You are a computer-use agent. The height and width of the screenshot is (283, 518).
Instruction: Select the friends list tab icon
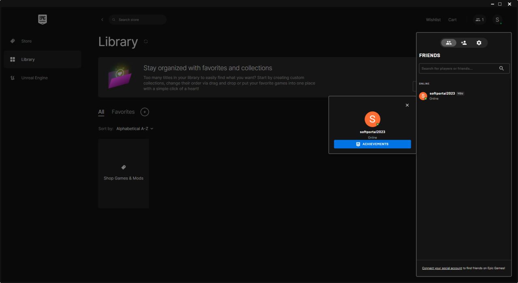[448, 43]
